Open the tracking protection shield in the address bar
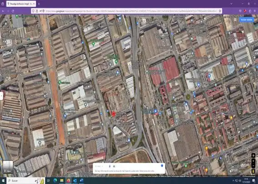The image size is (258, 184). pos(33,11)
